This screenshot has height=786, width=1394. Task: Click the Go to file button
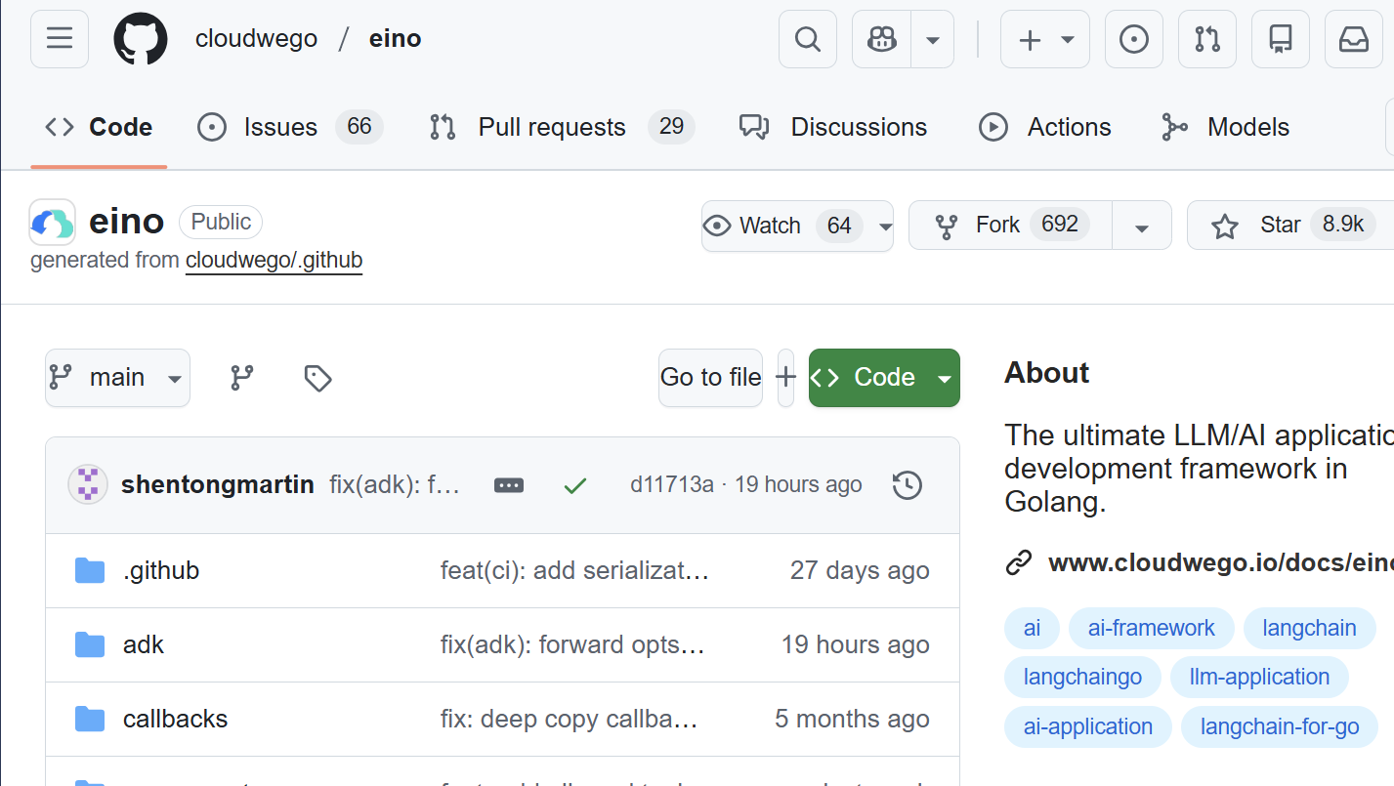click(710, 378)
